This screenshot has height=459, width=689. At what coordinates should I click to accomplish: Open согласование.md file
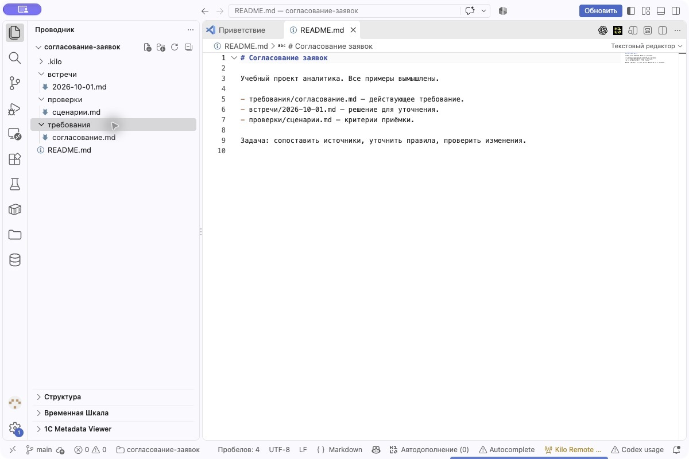click(84, 137)
